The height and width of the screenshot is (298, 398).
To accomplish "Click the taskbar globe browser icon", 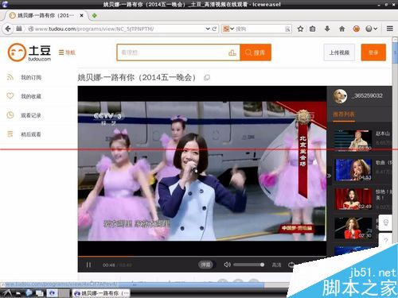I will (29, 293).
